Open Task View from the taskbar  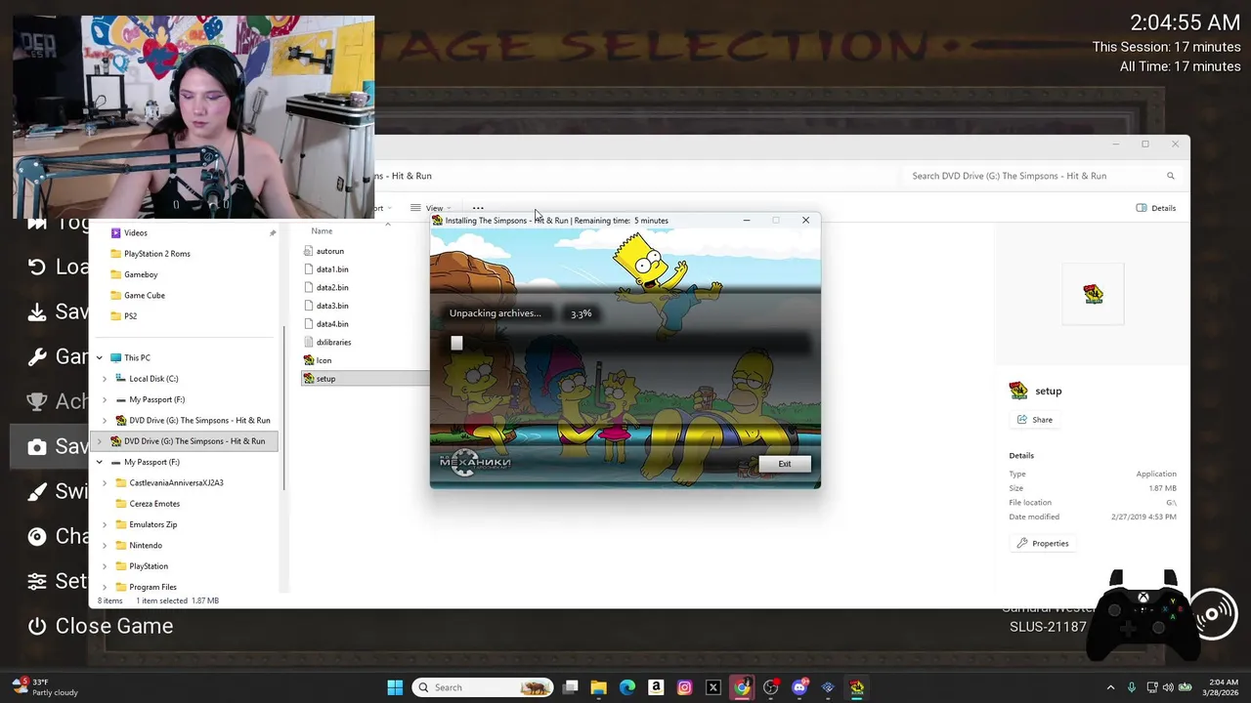[571, 687]
